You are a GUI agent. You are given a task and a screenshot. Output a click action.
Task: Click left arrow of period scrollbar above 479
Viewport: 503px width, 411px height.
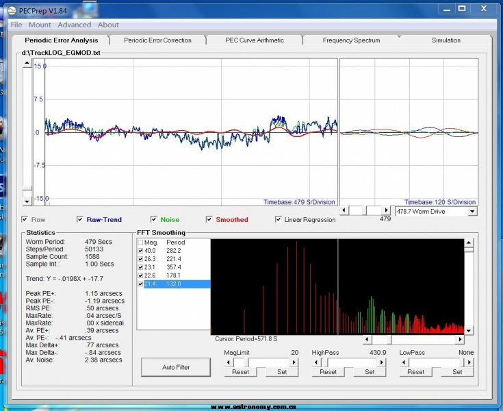coord(344,210)
